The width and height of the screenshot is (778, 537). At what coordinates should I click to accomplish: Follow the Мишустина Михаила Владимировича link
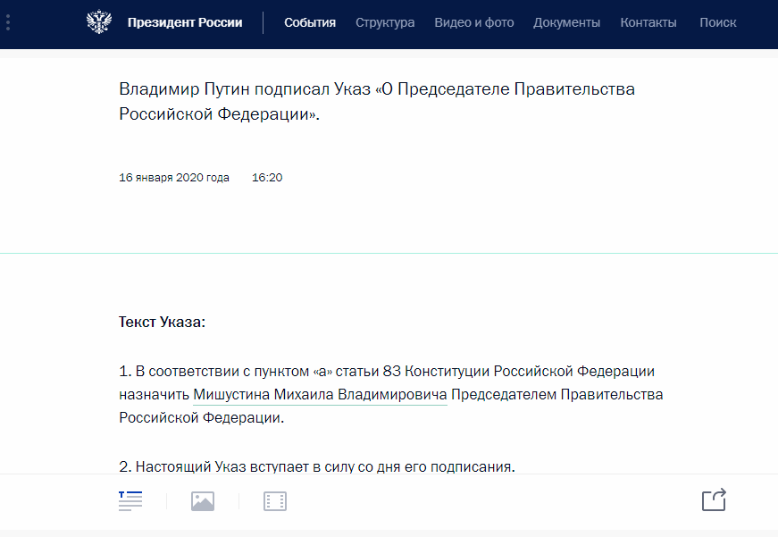point(320,395)
